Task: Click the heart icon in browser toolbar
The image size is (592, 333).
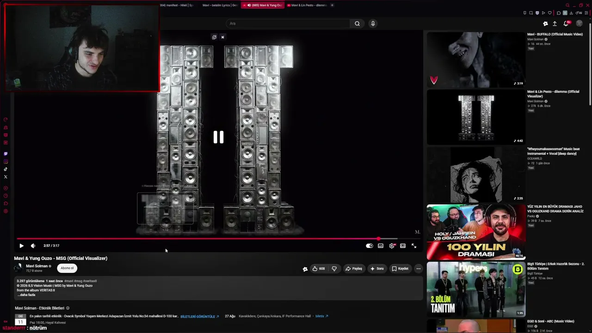Action: (549, 13)
